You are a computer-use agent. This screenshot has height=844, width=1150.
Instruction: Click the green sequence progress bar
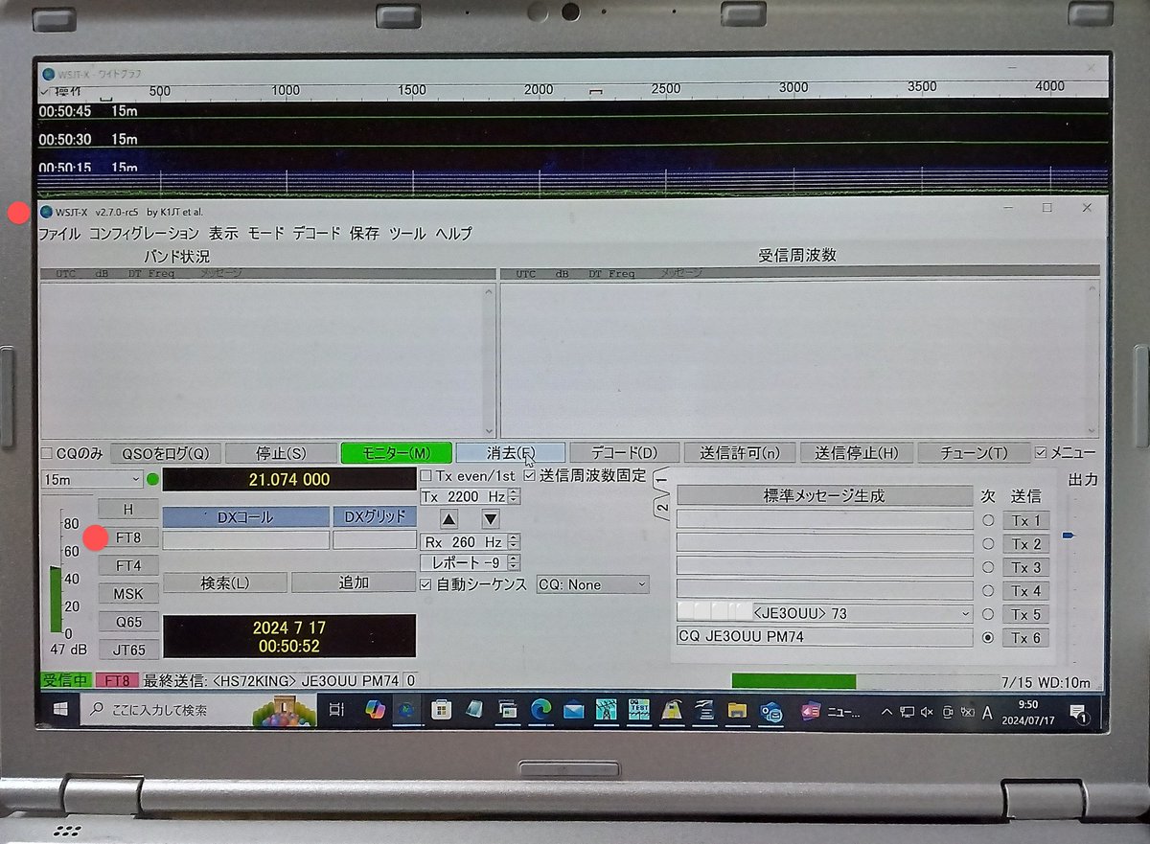(x=793, y=681)
